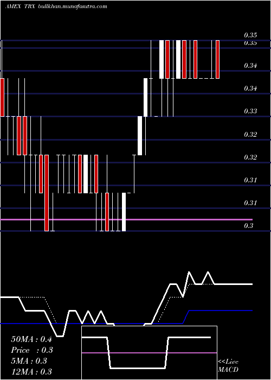This screenshot has height=380, width=271.
Task: Click the 50MA : 0.4 label
Action: [31, 339]
